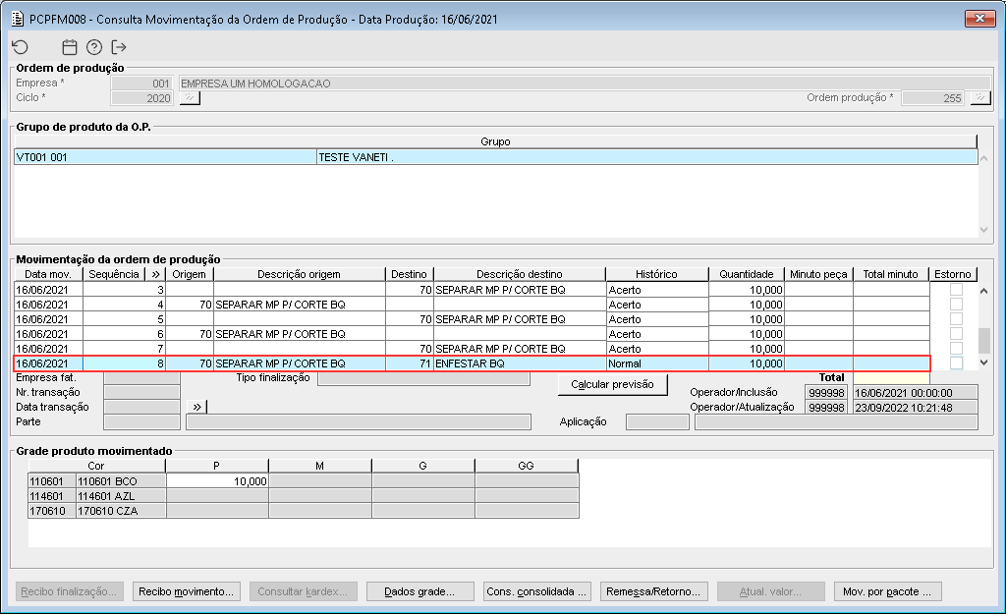Toggle Estorno checkbox for sequence 6
Image resolution: width=1006 pixels, height=614 pixels.
(956, 334)
